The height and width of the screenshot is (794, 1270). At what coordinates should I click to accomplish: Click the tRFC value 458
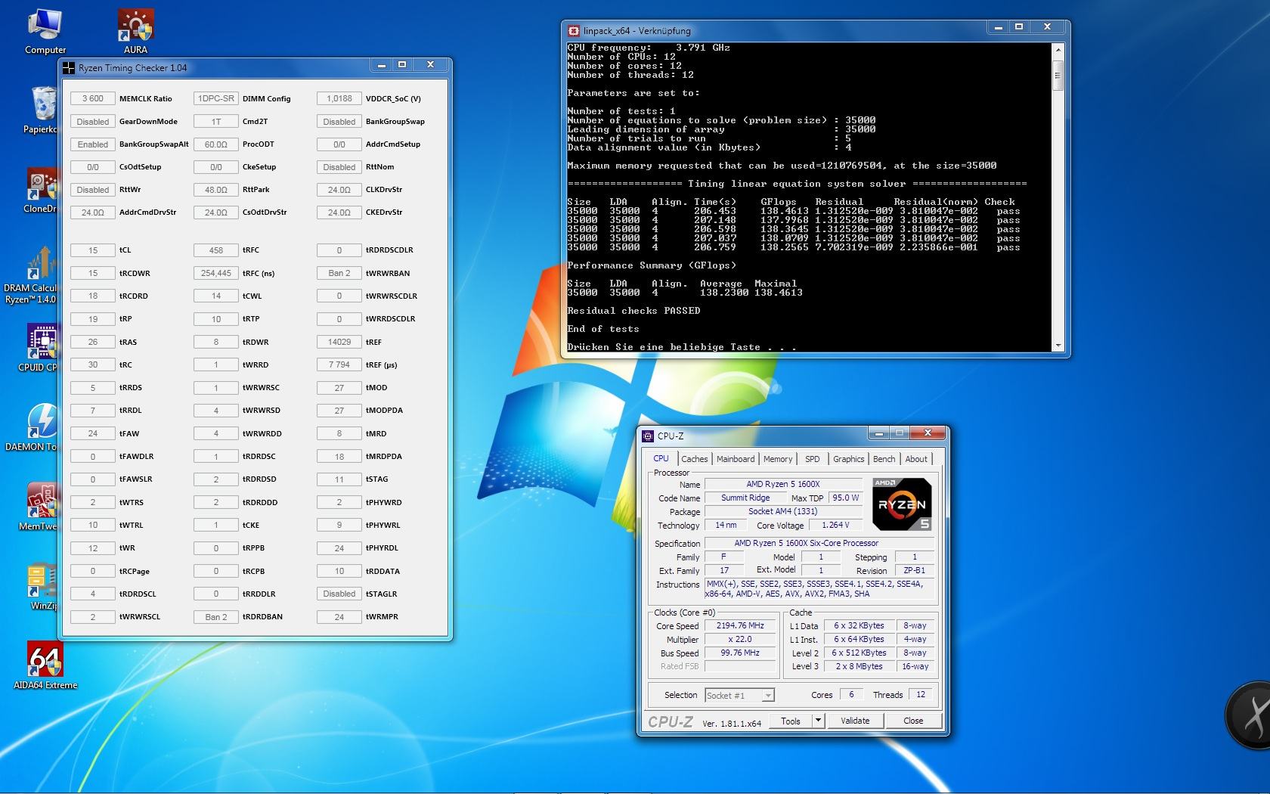(x=216, y=250)
